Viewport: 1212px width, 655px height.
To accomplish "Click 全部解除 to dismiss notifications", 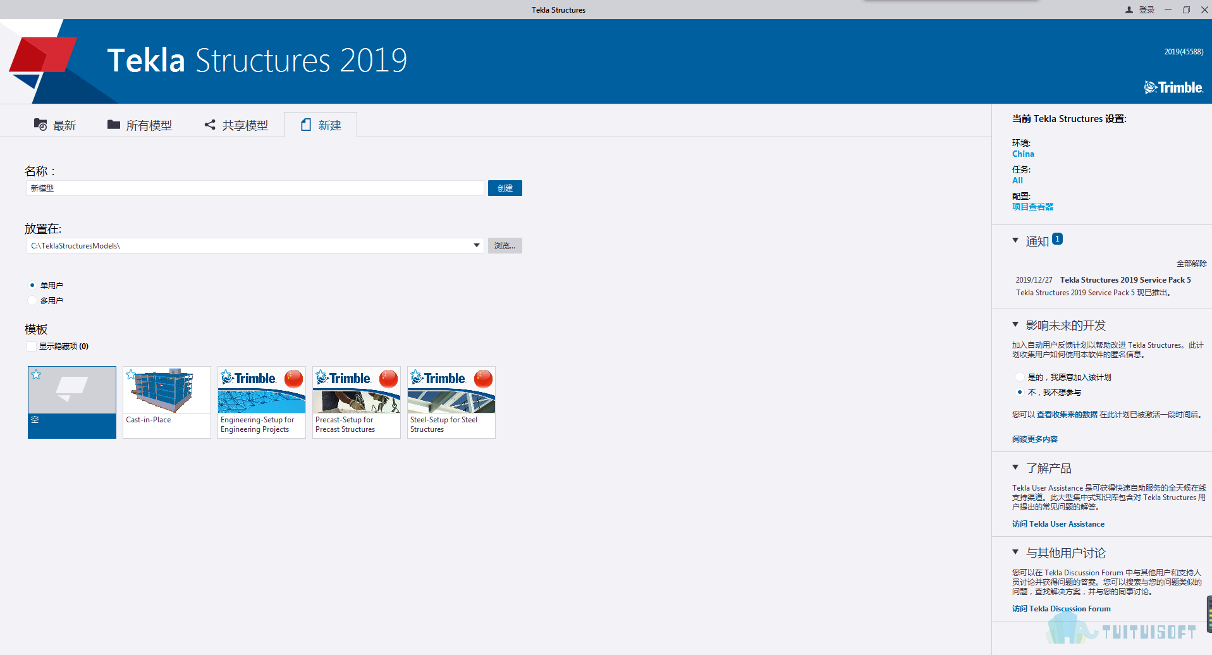I will (1191, 263).
